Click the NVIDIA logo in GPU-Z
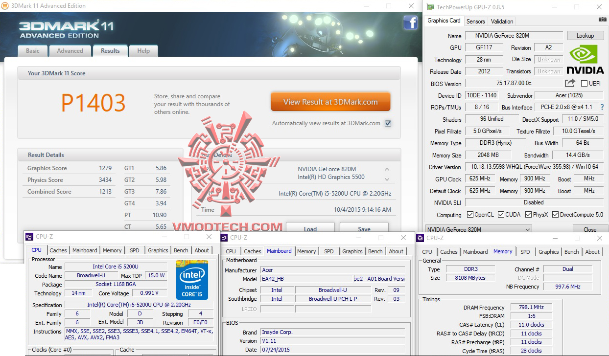Screen dimensions: 609x356 585,60
